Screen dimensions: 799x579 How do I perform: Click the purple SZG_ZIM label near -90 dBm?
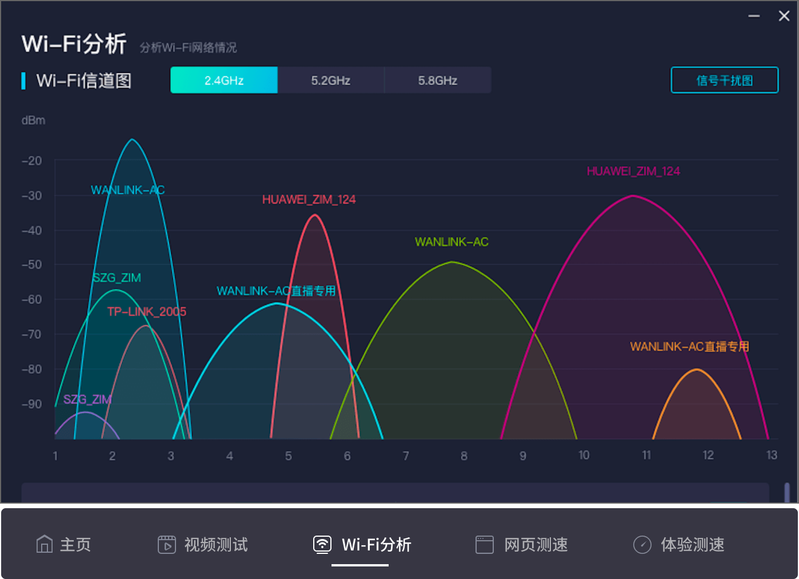87,399
